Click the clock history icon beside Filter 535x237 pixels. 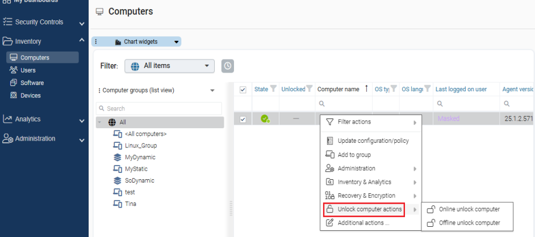tap(227, 66)
